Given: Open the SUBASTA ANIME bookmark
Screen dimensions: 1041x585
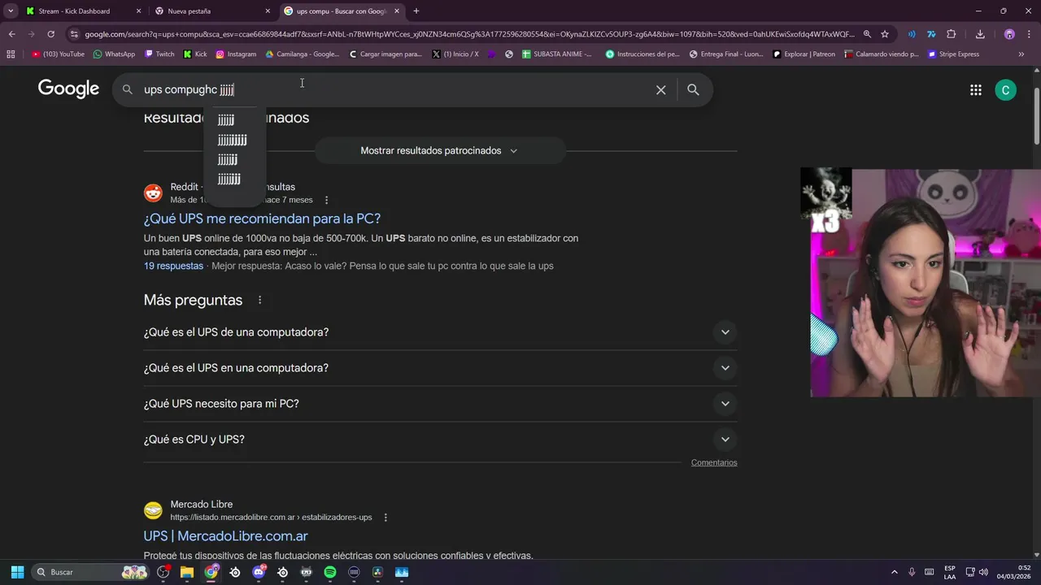Looking at the screenshot, I should coord(557,54).
